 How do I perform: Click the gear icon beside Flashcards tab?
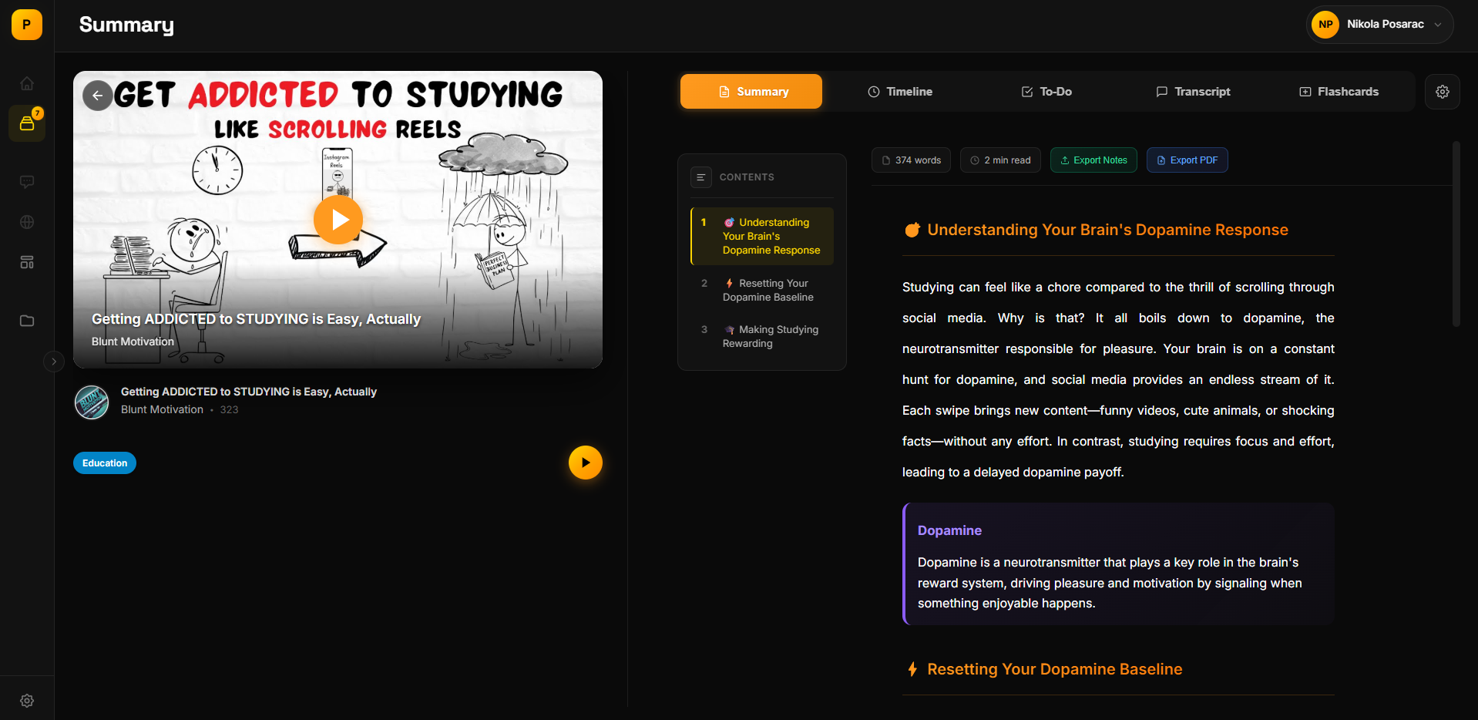click(x=1442, y=92)
